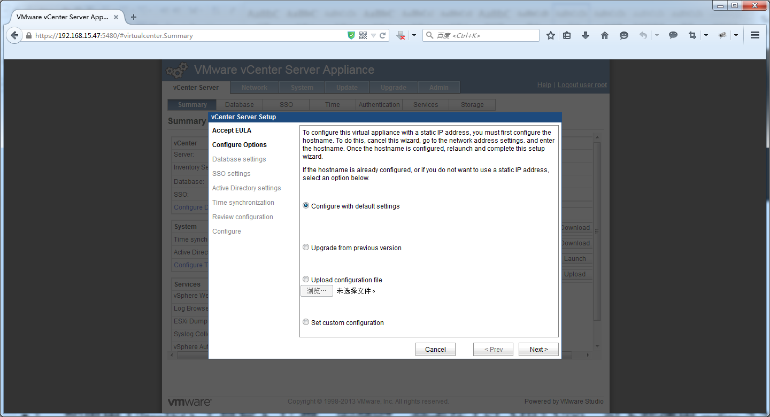Open the Upgrade tab
770x417 pixels.
(394, 88)
